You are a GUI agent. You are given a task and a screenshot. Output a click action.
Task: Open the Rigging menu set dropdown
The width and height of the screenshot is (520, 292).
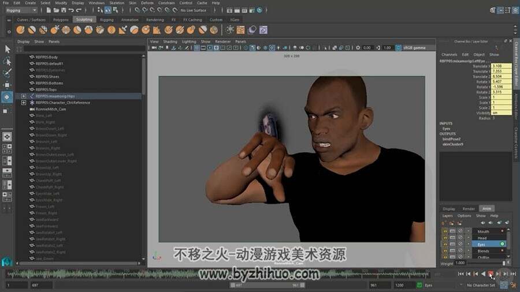(21, 10)
